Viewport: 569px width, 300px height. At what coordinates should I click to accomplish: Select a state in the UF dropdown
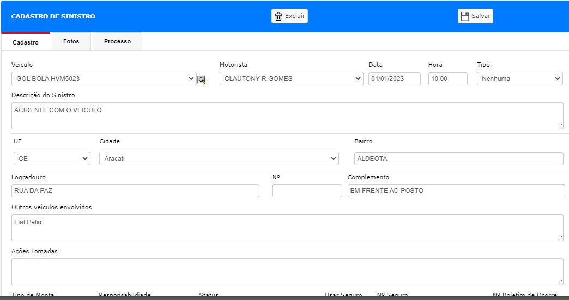[52, 159]
